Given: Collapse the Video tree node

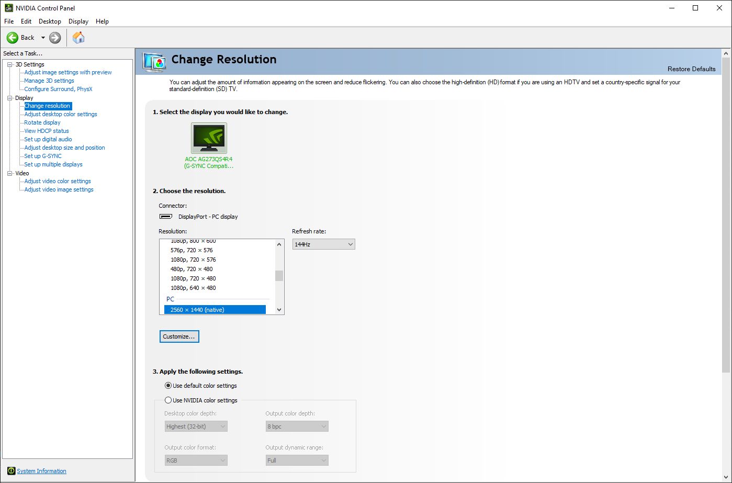Looking at the screenshot, I should [9, 173].
